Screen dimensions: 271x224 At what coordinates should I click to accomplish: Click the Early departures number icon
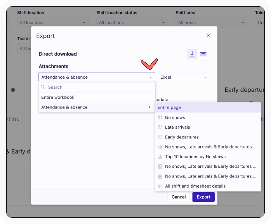tap(160, 137)
